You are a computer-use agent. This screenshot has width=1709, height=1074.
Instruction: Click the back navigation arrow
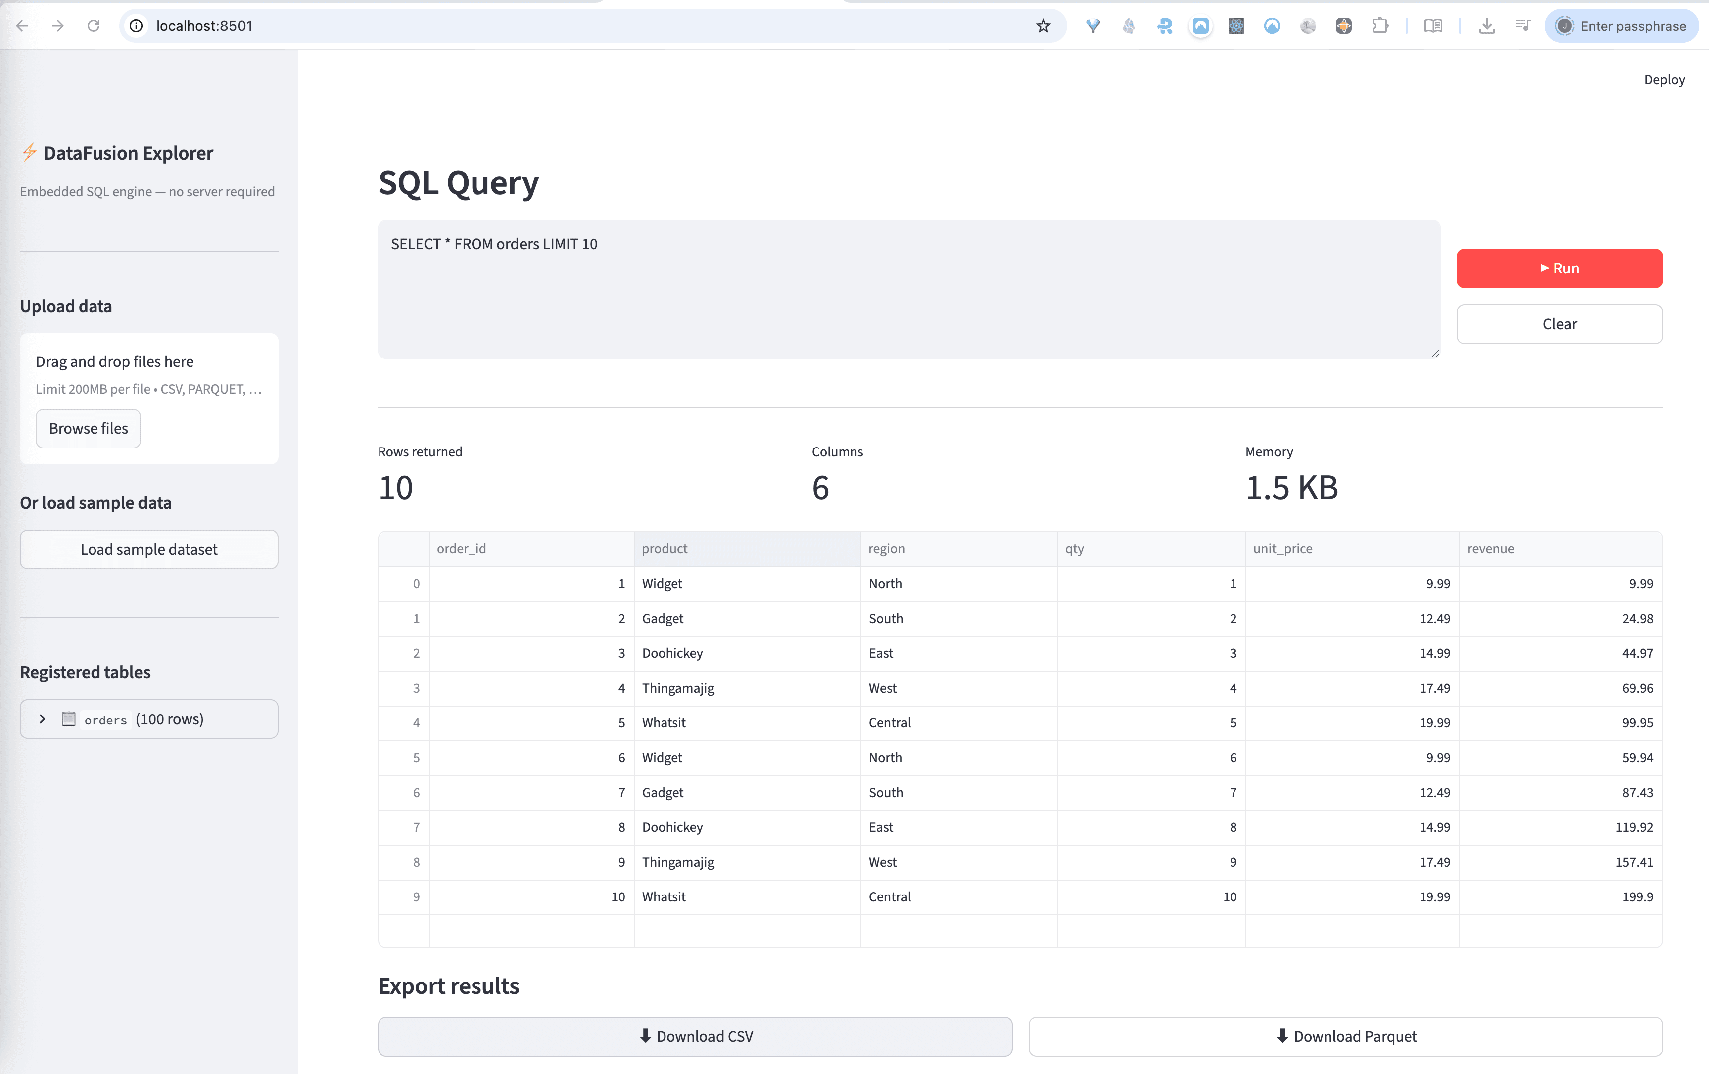(23, 25)
